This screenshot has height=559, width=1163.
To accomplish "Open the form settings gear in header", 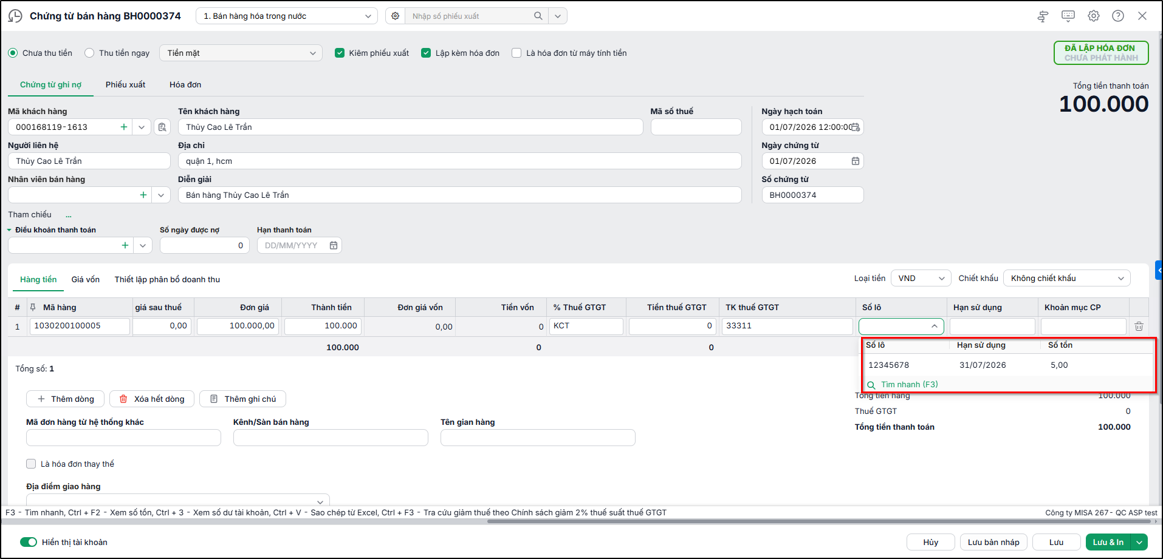I will [x=1094, y=16].
